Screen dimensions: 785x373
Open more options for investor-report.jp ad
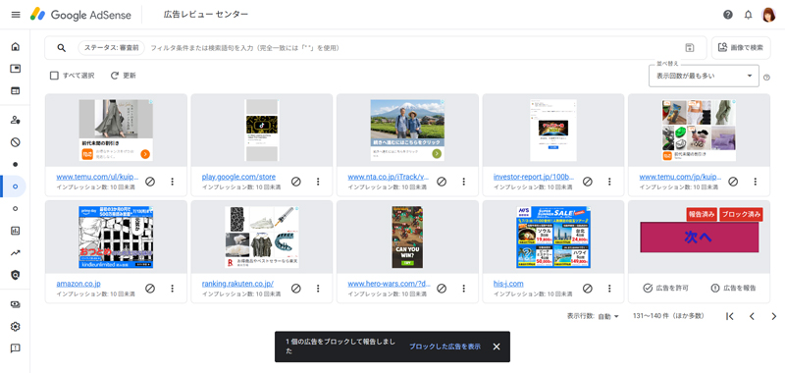[609, 182]
